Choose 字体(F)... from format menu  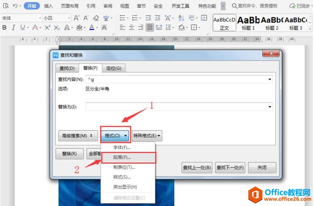point(128,148)
